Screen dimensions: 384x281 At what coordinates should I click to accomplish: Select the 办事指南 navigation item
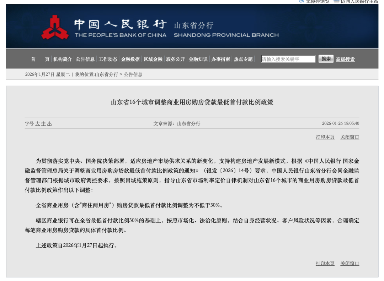tap(220, 59)
